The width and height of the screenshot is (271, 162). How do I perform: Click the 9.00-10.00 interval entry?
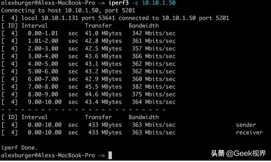pyautogui.click(x=44, y=102)
